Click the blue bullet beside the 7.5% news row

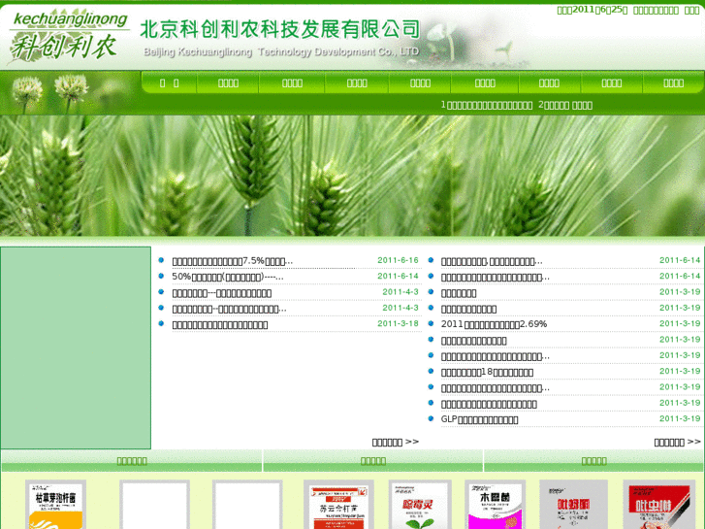pyautogui.click(x=161, y=260)
